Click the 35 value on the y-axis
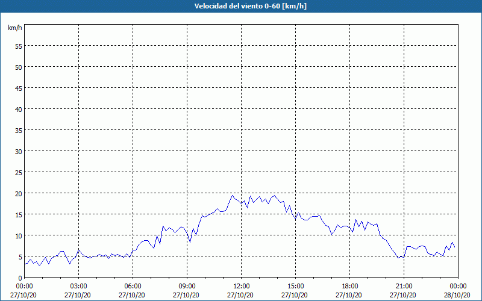 [x=19, y=131]
